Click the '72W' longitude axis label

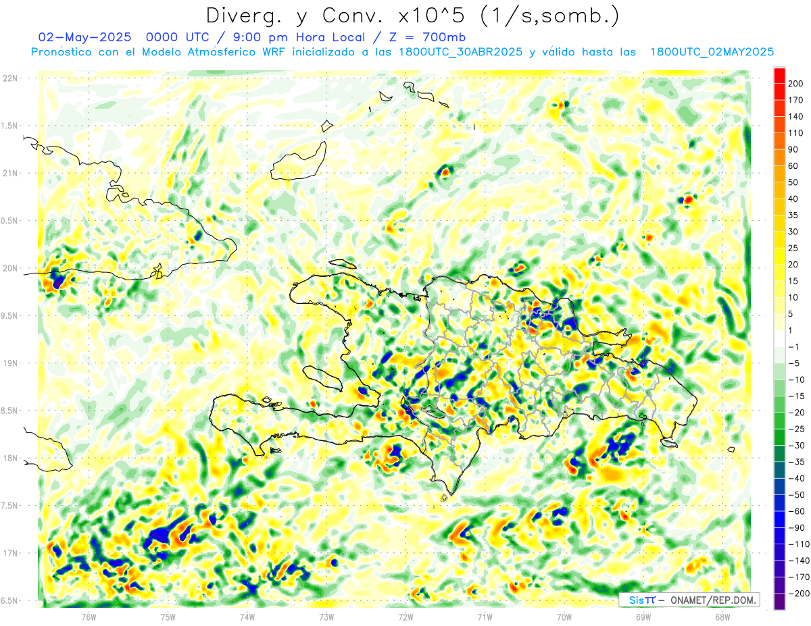coord(405,617)
